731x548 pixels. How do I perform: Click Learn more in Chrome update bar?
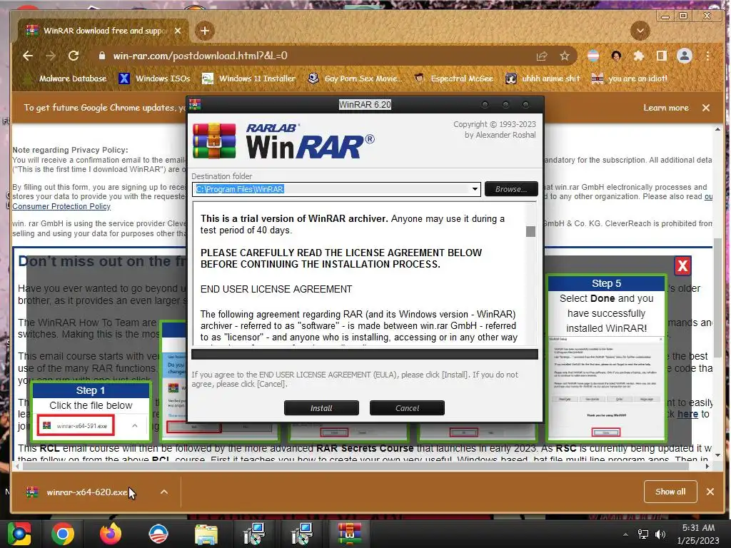666,108
